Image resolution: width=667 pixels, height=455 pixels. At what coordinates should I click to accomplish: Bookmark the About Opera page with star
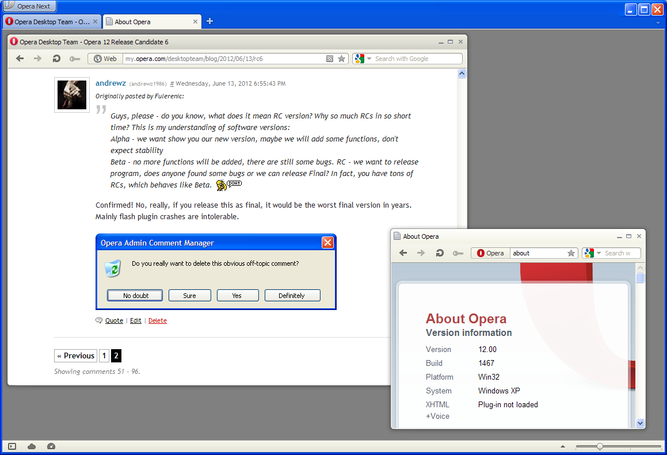point(571,253)
